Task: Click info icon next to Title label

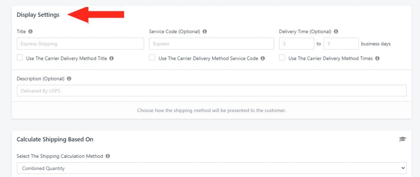Action: pyautogui.click(x=30, y=31)
